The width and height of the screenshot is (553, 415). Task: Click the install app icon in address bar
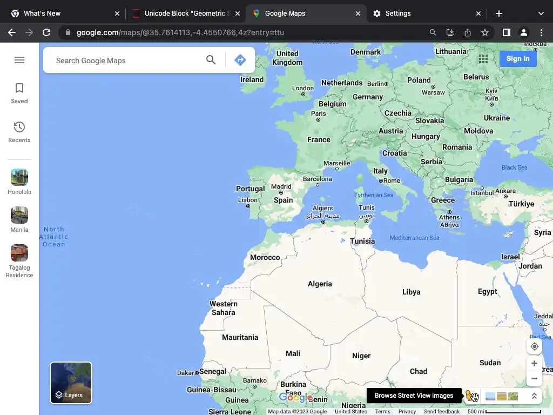click(x=450, y=32)
